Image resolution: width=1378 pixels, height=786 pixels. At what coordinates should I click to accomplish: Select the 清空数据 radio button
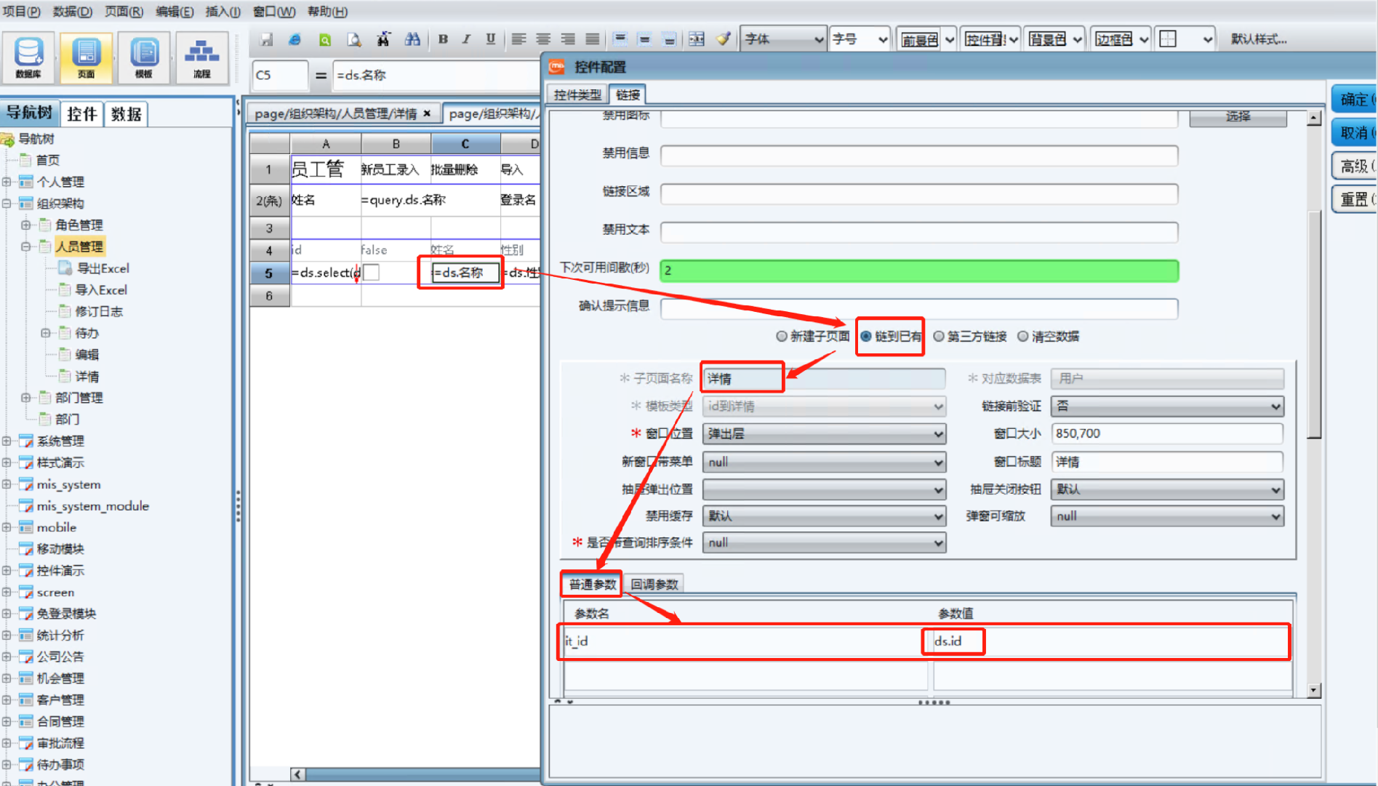pyautogui.click(x=1048, y=336)
